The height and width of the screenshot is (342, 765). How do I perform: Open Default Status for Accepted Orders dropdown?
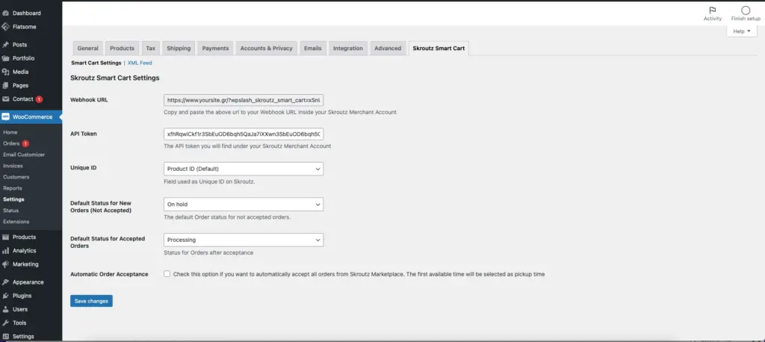tap(244, 240)
